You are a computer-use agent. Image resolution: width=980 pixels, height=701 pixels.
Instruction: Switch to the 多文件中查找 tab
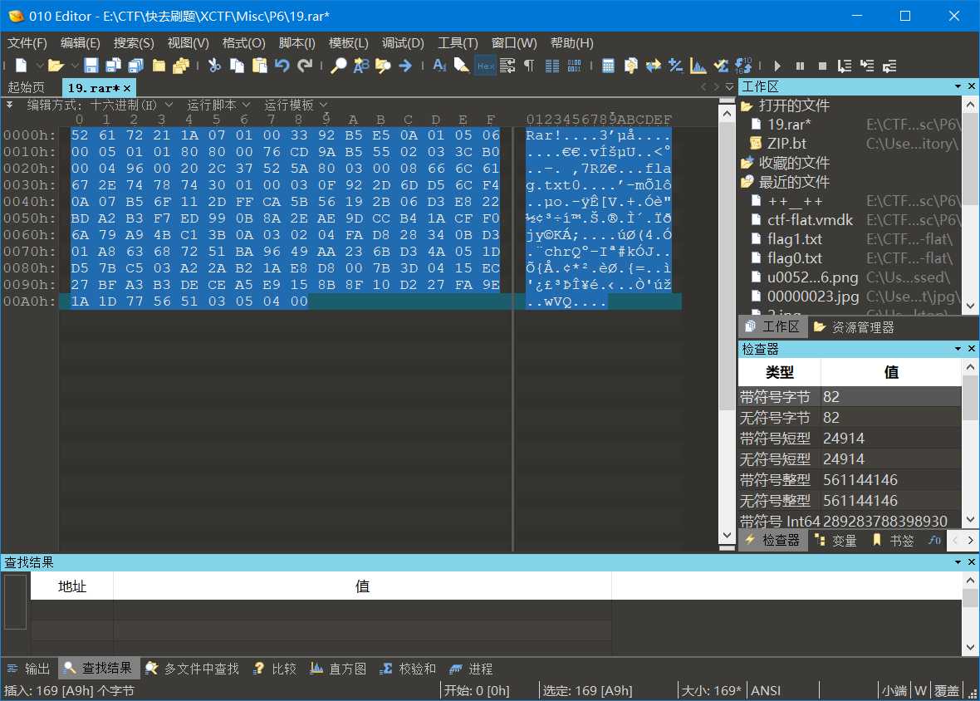coord(192,669)
